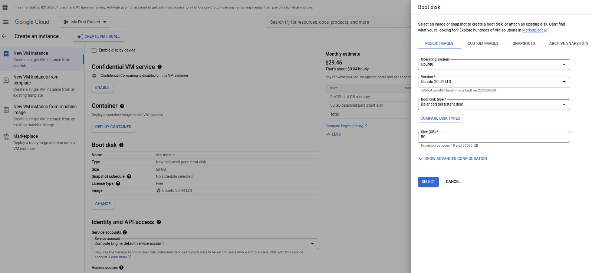This screenshot has width=592, height=273.
Task: Click the back arrow beside Create an instance
Action: (4, 36)
